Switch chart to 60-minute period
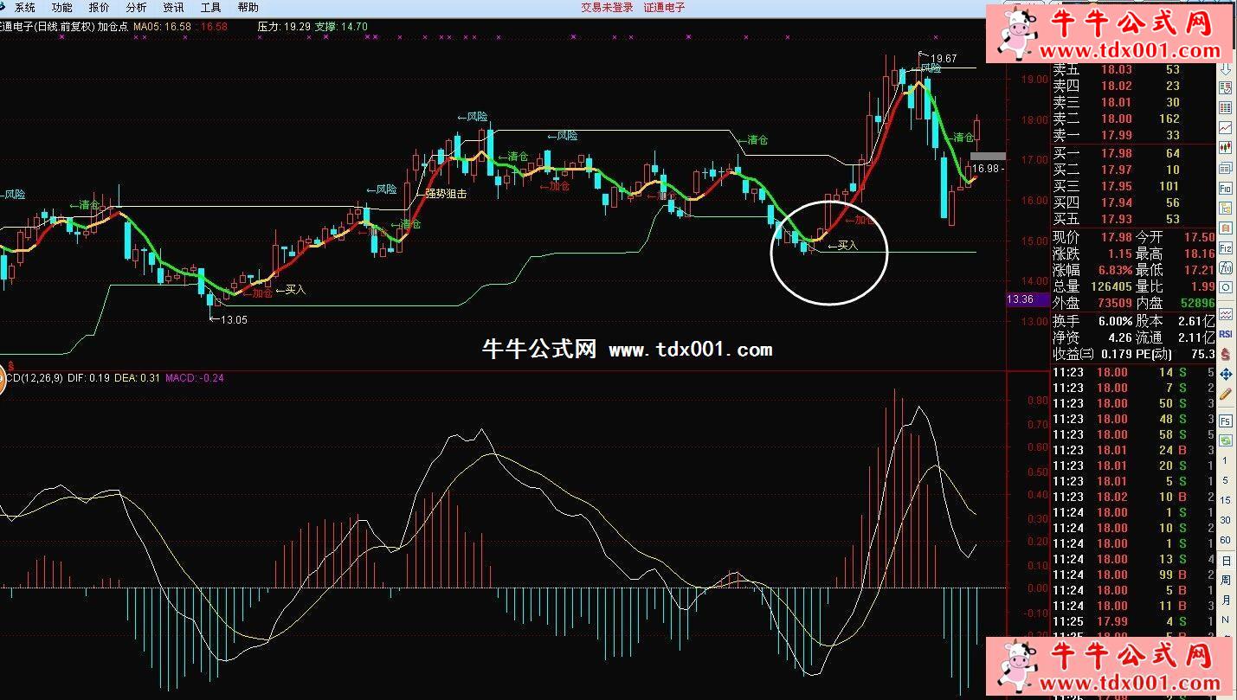1237x700 pixels. (1226, 540)
